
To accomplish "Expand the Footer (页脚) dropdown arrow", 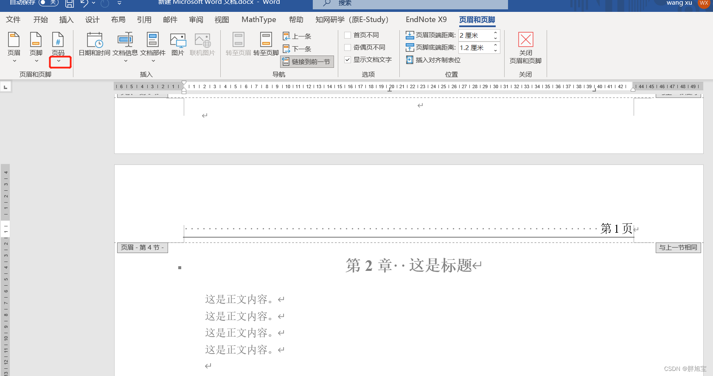I will tap(36, 61).
